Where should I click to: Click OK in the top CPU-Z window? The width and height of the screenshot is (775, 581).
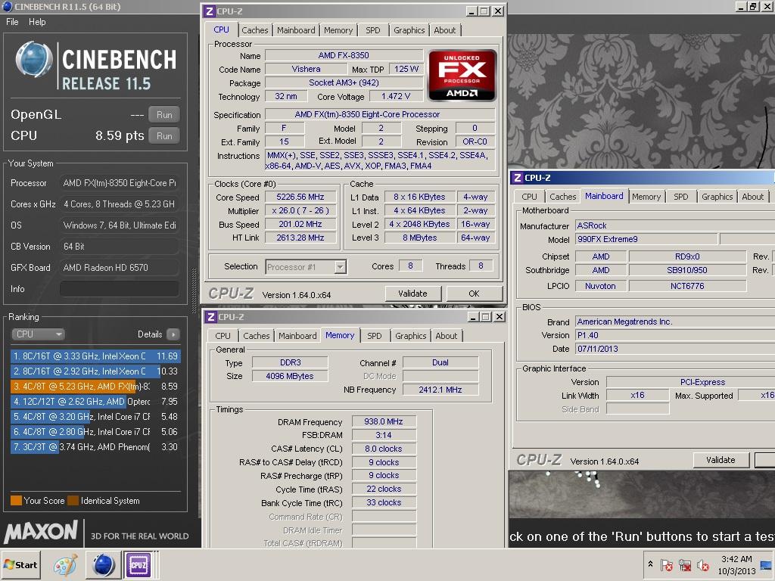(474, 294)
